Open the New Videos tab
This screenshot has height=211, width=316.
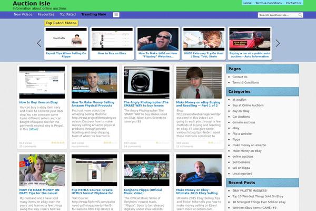pyautogui.click(x=23, y=15)
